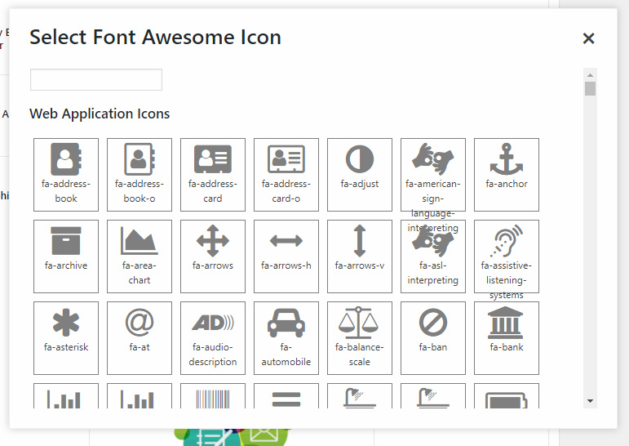This screenshot has height=446, width=629.
Task: Choose the fa-adjust half-circle icon
Action: (360, 175)
